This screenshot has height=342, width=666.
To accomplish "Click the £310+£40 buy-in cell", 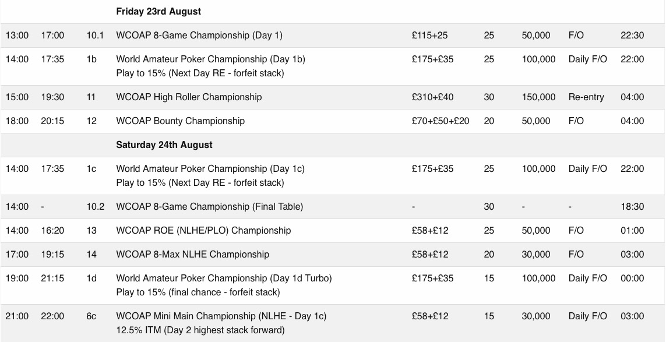I will click(x=433, y=97).
